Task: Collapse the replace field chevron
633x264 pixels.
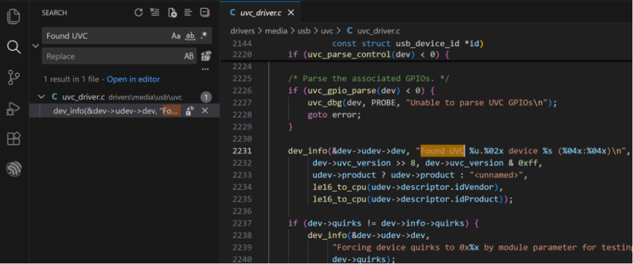Action: pos(36,46)
